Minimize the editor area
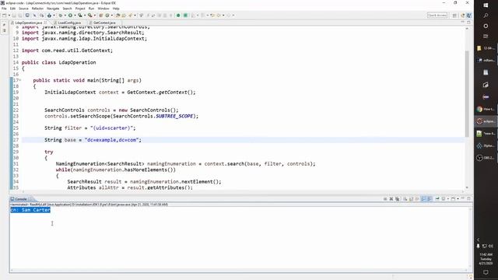 [x=463, y=23]
